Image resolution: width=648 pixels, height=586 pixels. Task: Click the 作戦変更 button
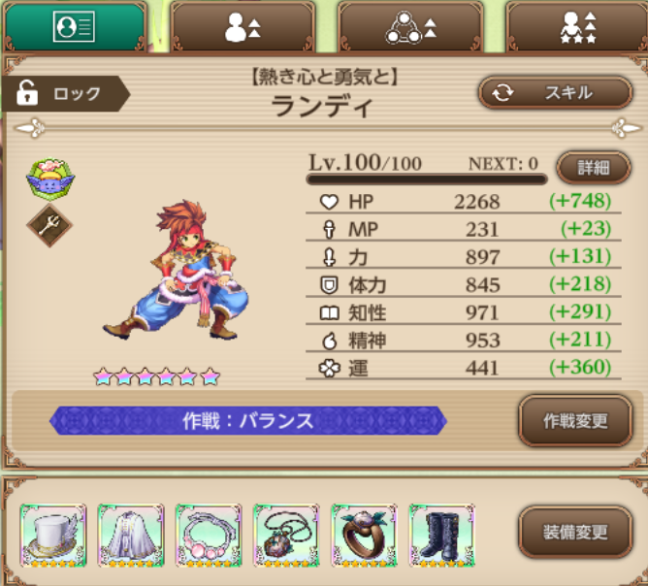click(x=575, y=421)
